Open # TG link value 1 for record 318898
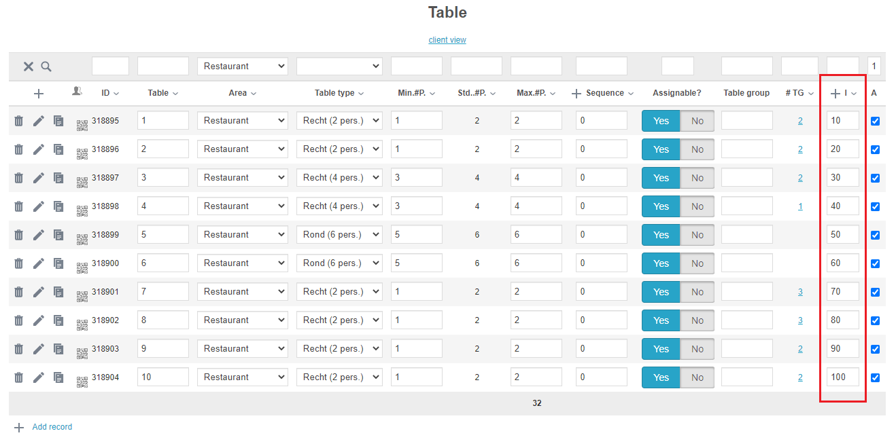The height and width of the screenshot is (446, 896). point(800,206)
